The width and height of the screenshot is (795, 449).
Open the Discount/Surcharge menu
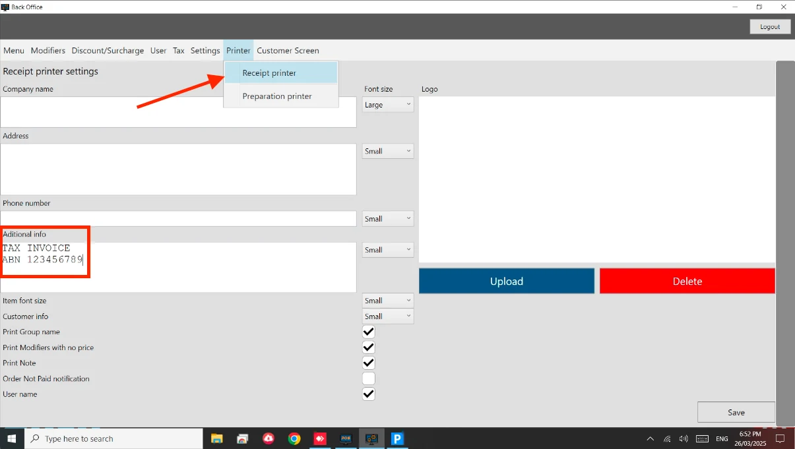[108, 50]
